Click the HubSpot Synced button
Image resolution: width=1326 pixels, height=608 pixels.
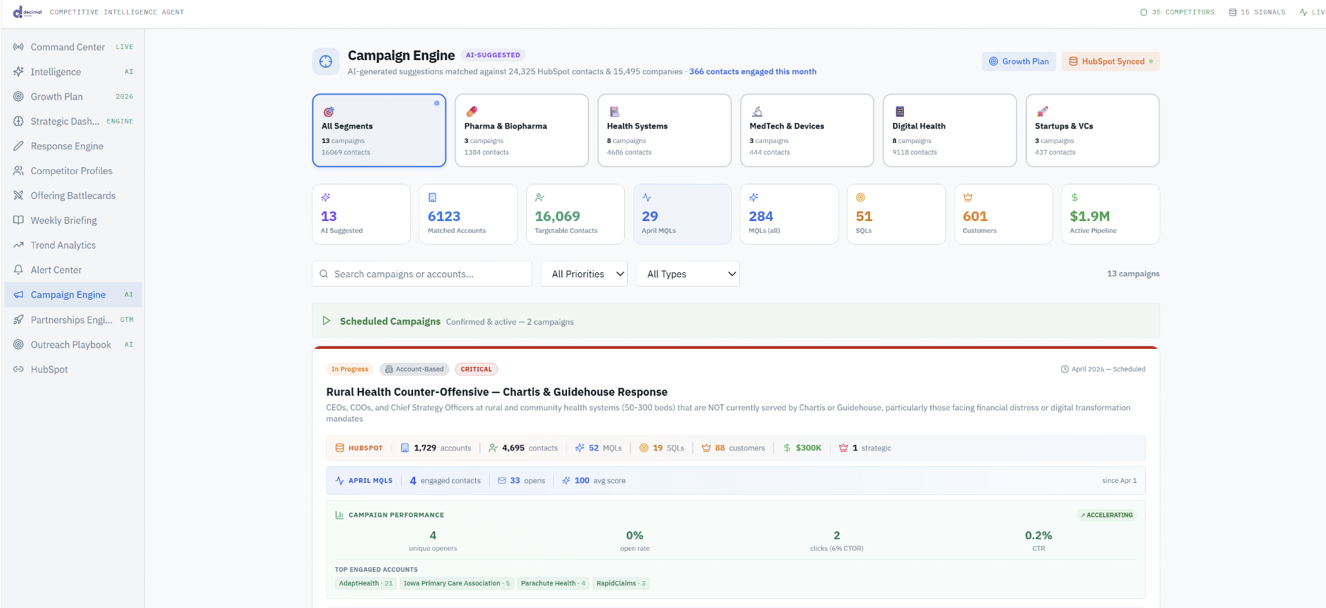(x=1111, y=61)
